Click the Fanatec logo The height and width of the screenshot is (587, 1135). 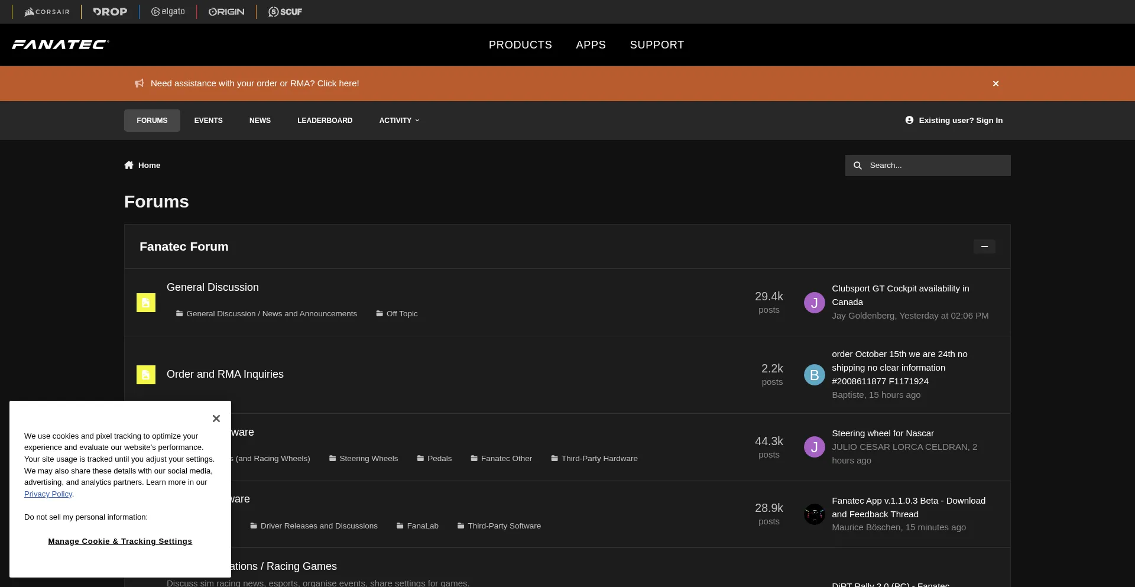click(60, 45)
